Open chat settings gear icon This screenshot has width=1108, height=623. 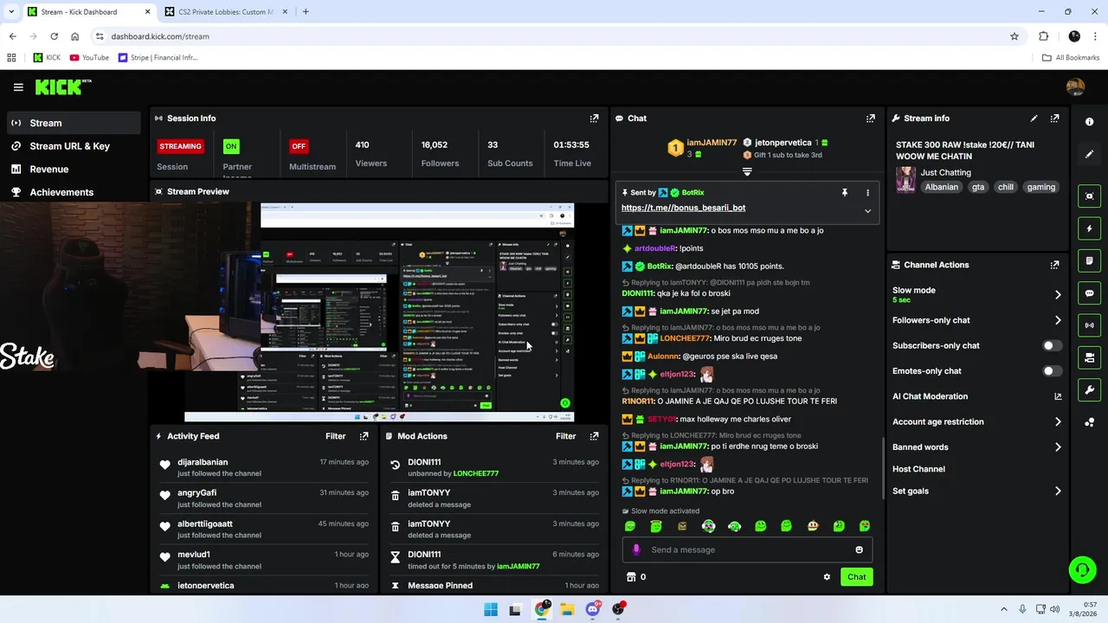(827, 577)
